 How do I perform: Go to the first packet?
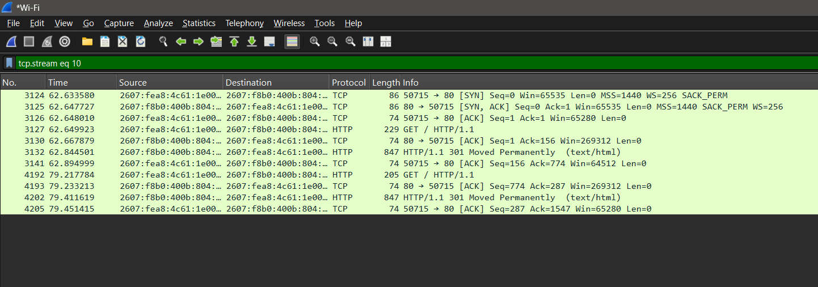(234, 41)
